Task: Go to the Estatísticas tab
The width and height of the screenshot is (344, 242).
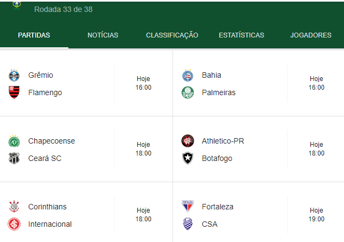Action: click(x=241, y=35)
